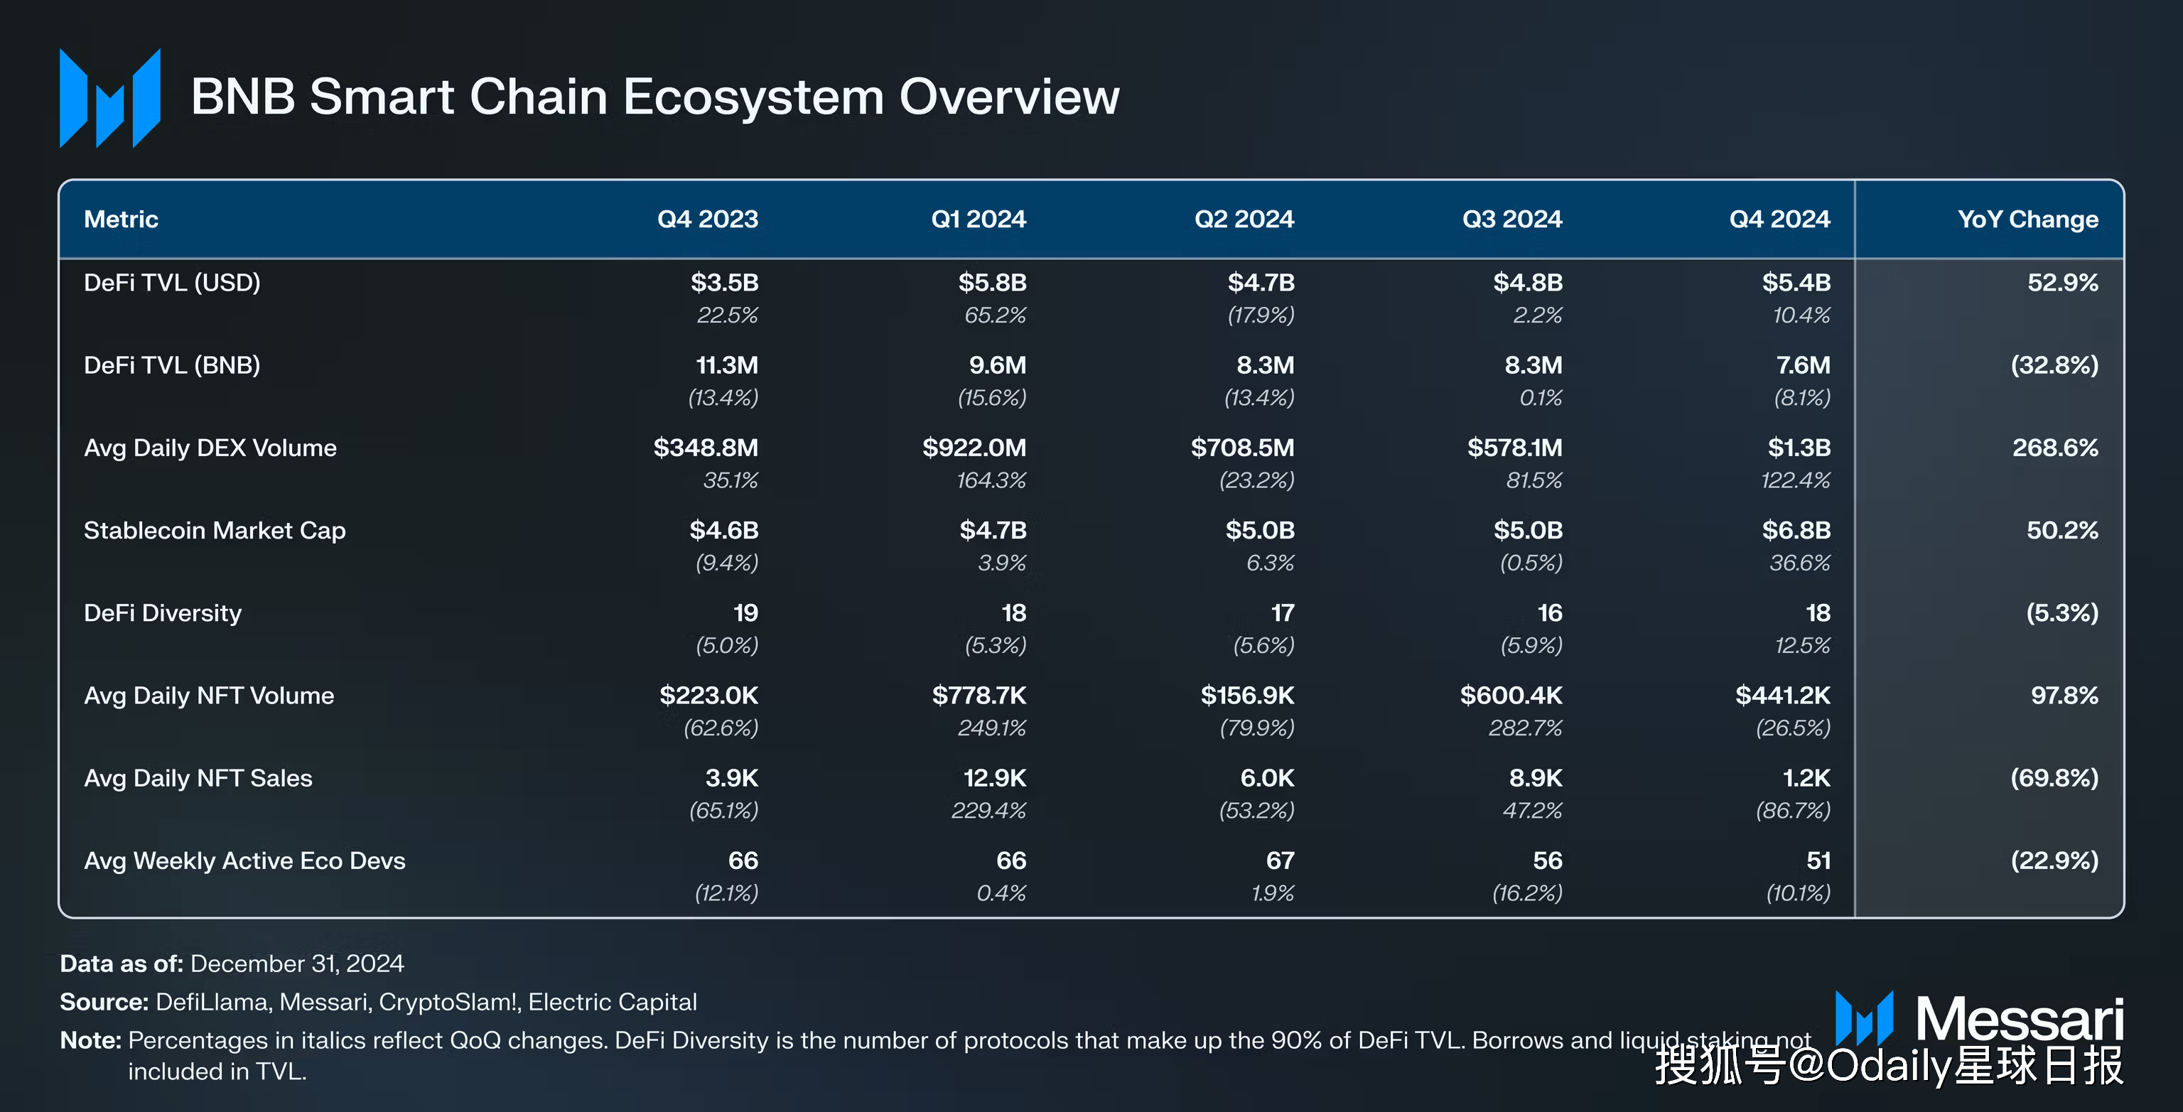Click the 229.4% QoQ change figure
Screen dimensions: 2183x1112
pos(988,811)
